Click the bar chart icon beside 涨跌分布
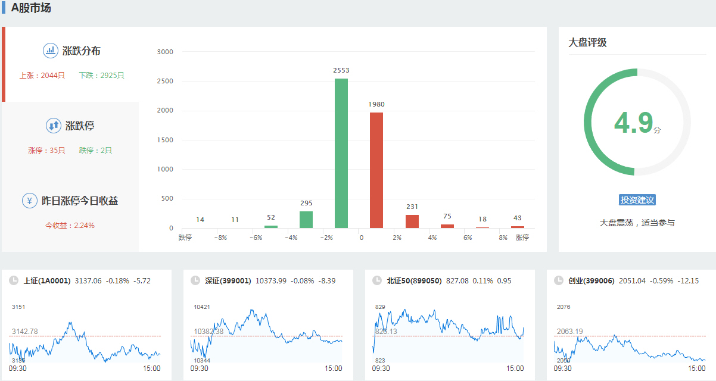Screen dimensions: 716x381 [x=51, y=51]
